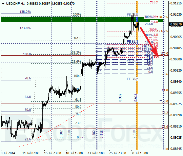Click the 0.89575 price axis label
Viewport: 183px width, 156px height.
coord(176,104)
